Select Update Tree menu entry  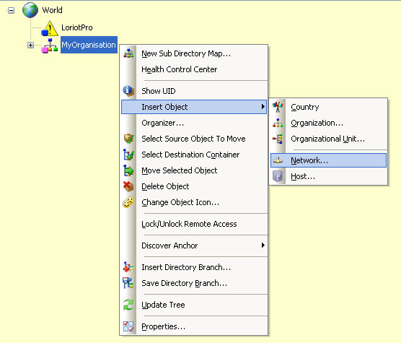[x=194, y=305]
